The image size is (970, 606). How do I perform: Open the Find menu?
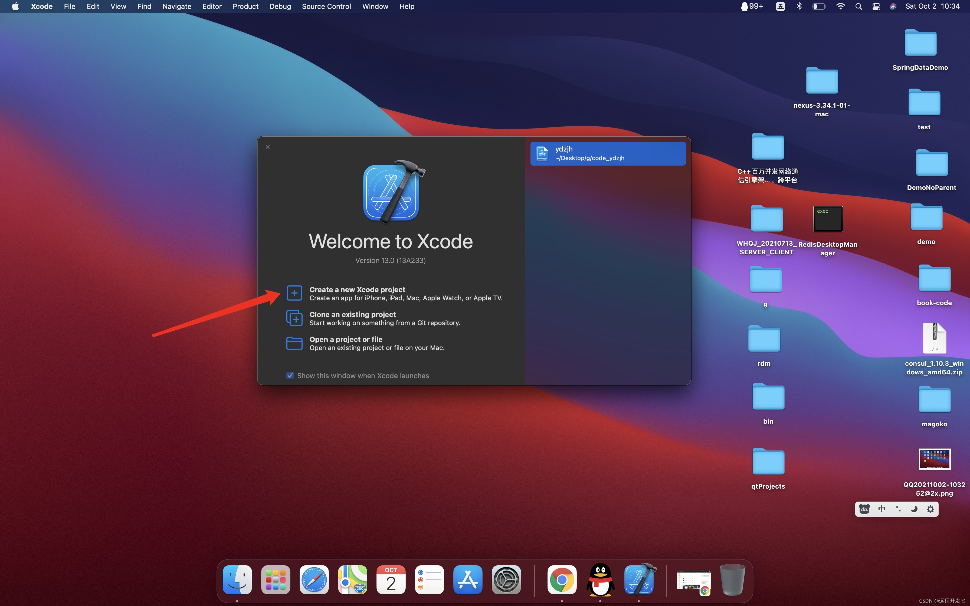point(144,6)
